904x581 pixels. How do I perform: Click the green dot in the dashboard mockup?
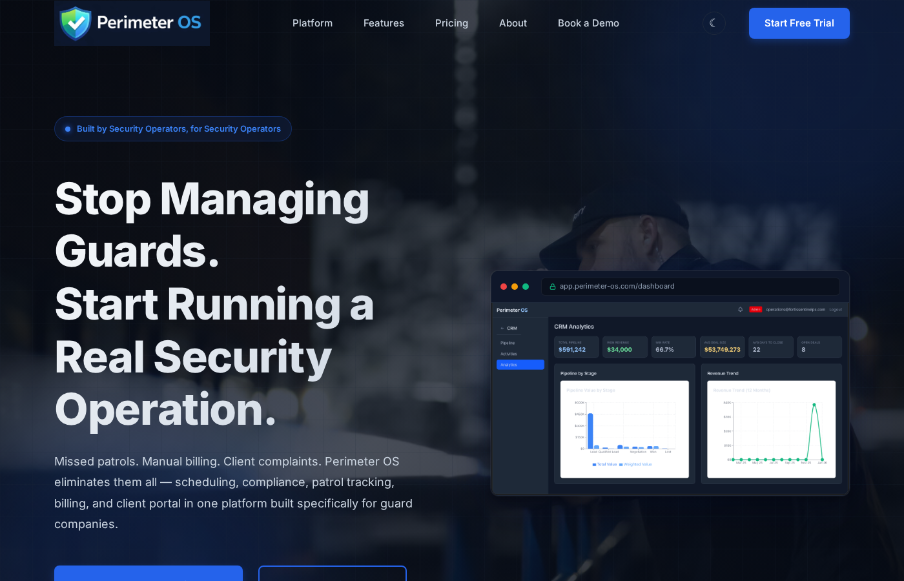coord(526,287)
